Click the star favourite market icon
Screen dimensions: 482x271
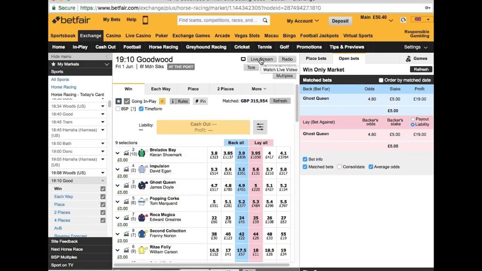118,101
